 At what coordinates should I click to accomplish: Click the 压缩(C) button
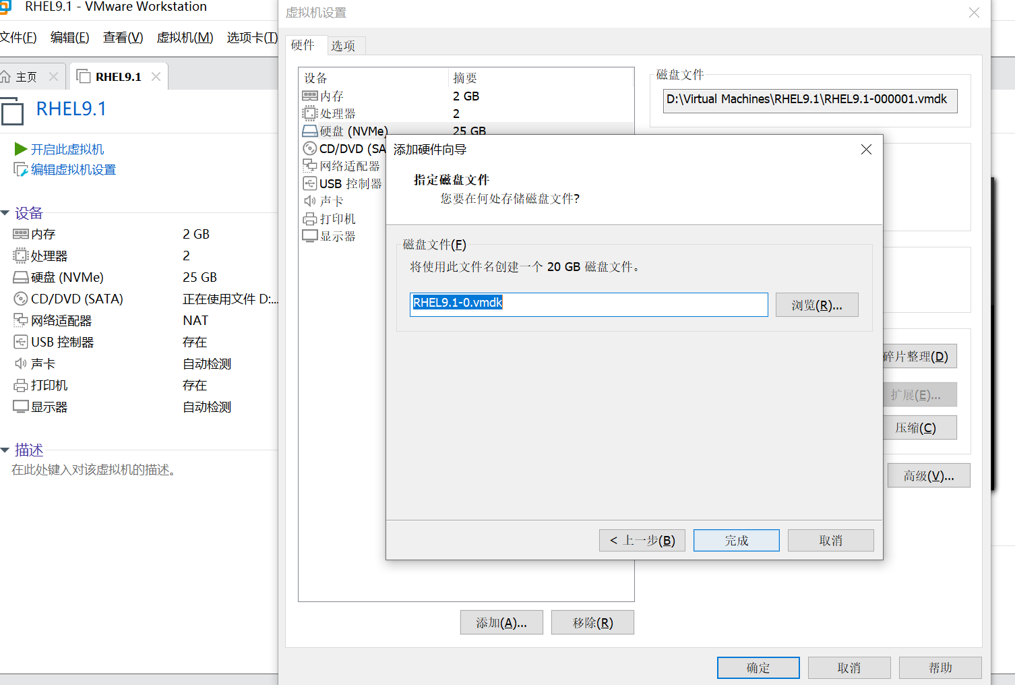tap(919, 427)
